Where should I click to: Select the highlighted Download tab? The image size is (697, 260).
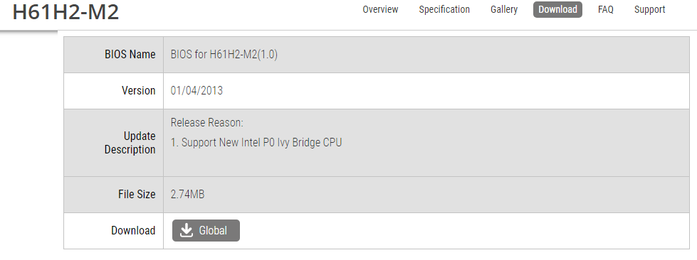coord(557,9)
